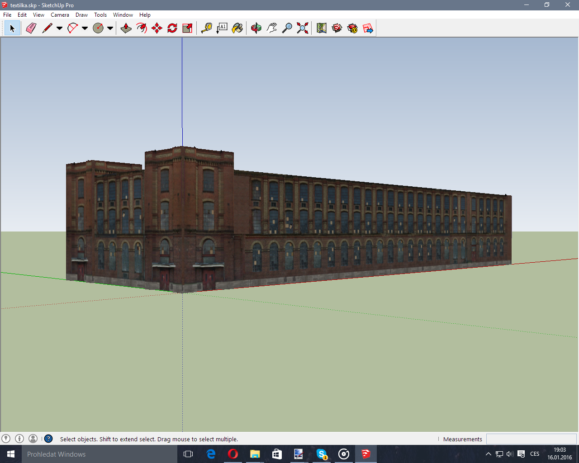The image size is (579, 463).
Task: Choose the Offset tool
Action: 142,28
